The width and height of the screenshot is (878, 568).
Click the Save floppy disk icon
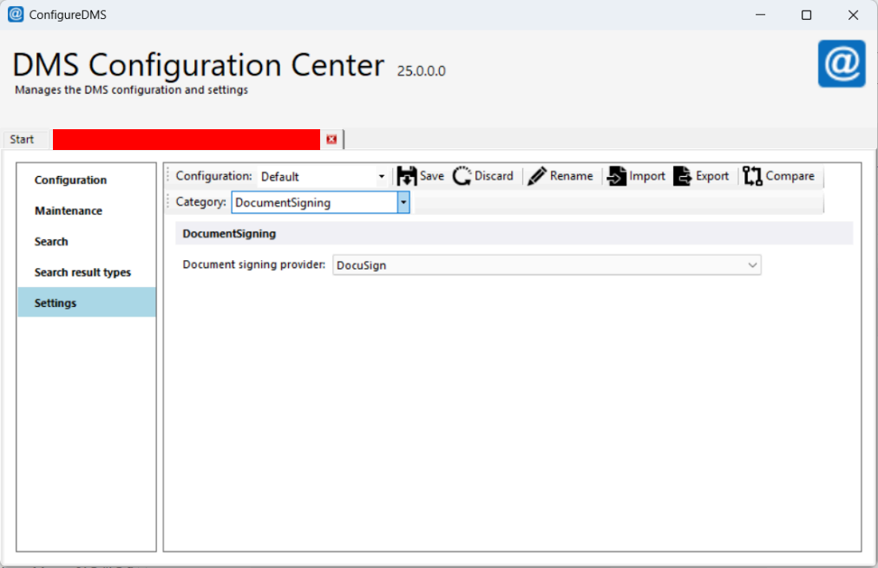point(407,176)
